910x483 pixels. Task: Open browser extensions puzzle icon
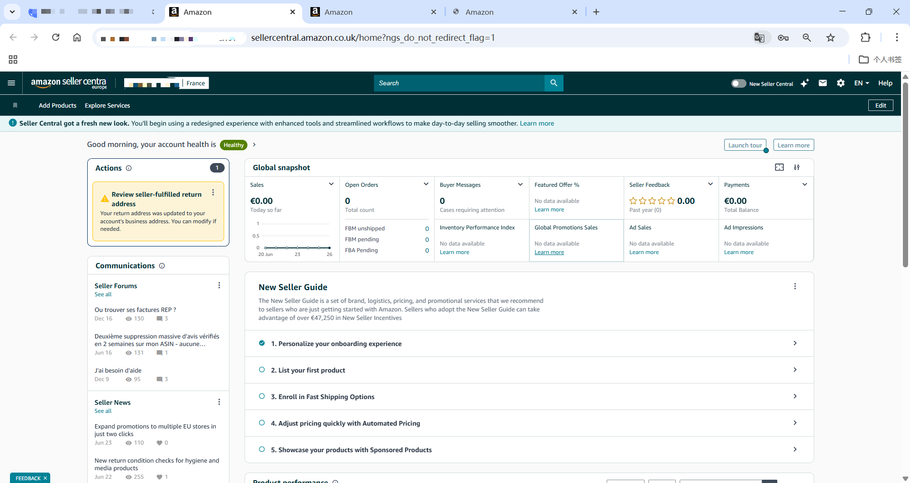[865, 37]
